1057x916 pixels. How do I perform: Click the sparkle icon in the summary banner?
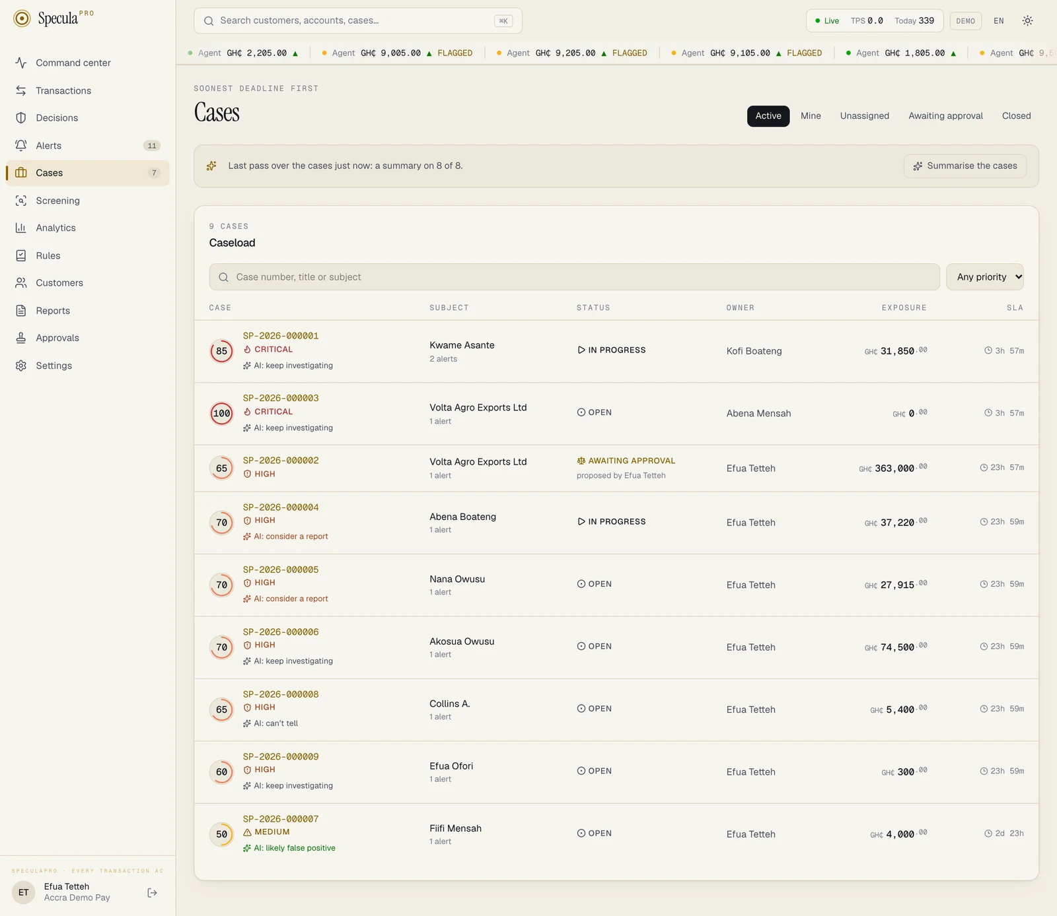[x=211, y=166]
